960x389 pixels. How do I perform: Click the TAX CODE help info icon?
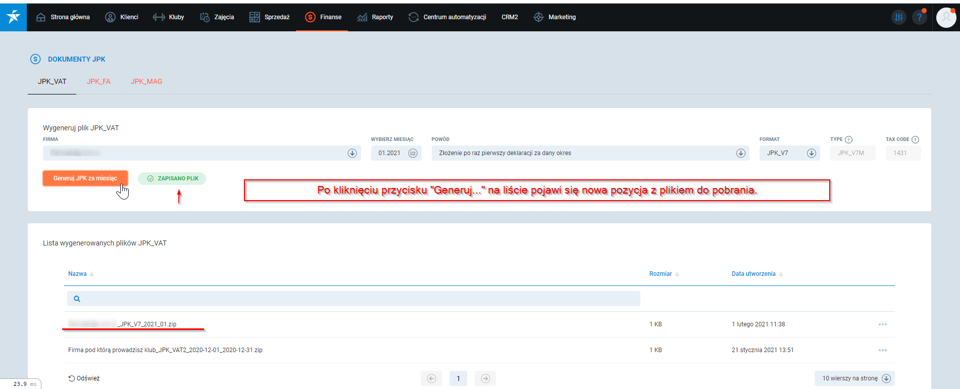tap(915, 139)
